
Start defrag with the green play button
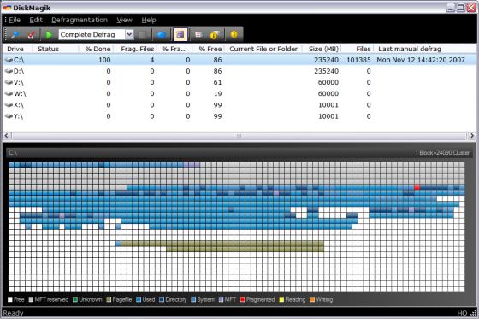coord(49,34)
